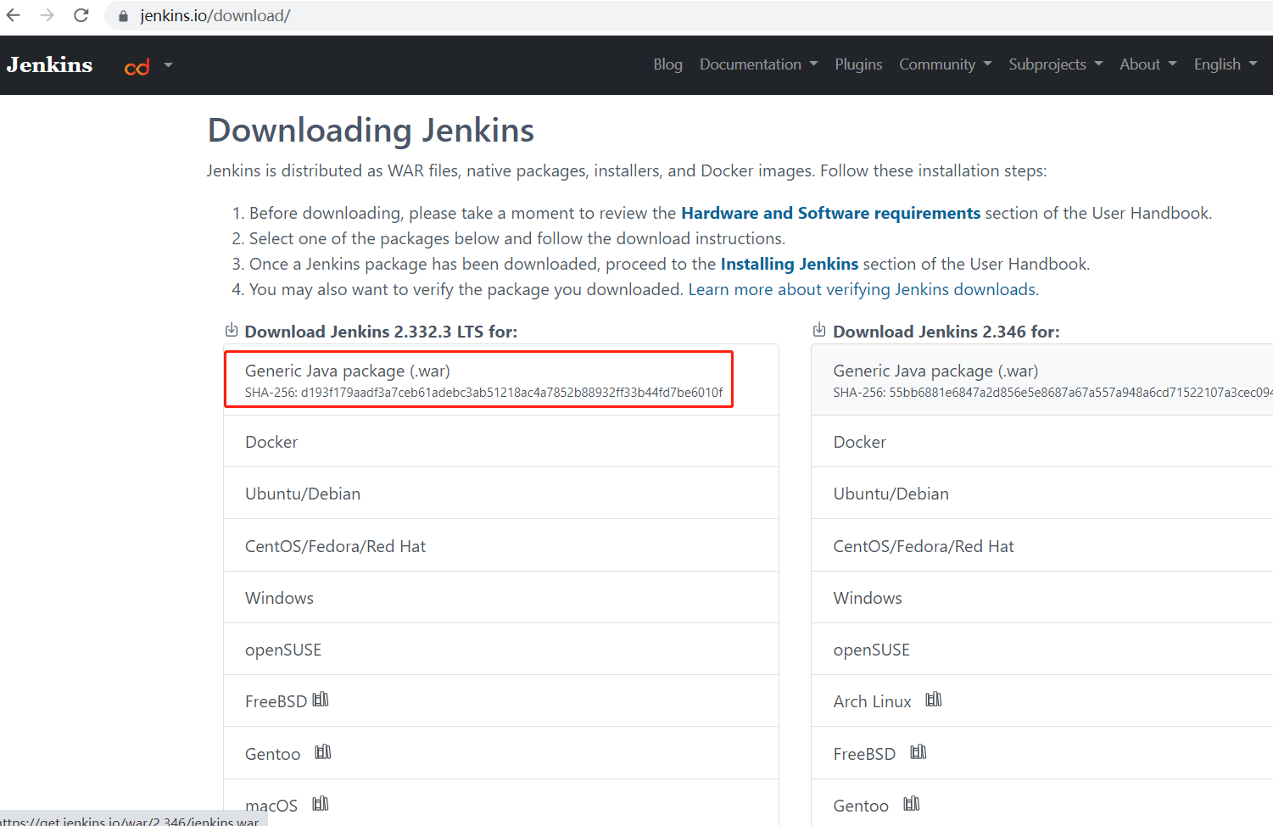Expand the Community menu
Screen dimensions: 1273x826
945,64
